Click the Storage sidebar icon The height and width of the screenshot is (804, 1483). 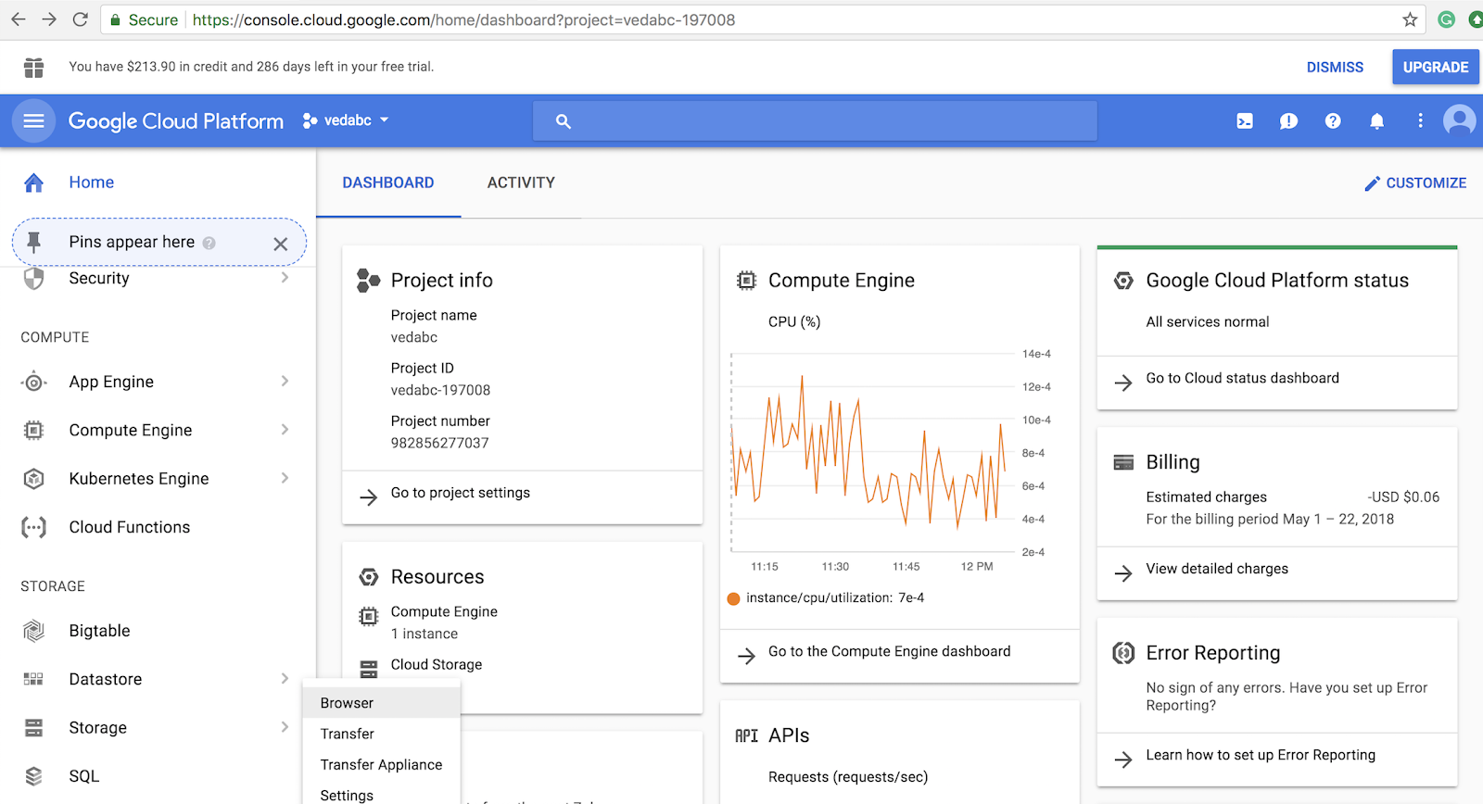[34, 728]
